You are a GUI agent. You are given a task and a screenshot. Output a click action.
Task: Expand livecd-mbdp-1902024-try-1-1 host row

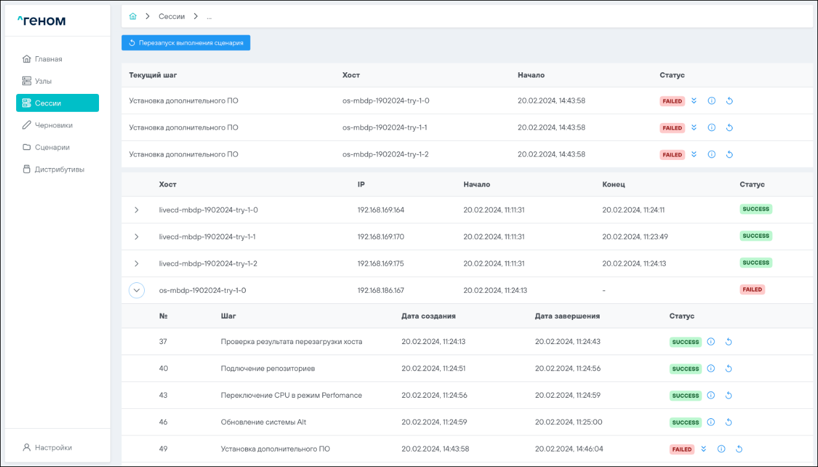tap(137, 237)
